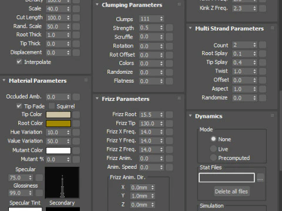The image size is (282, 211).
Task: Click the Tip Splay map button
Action: pos(263,63)
